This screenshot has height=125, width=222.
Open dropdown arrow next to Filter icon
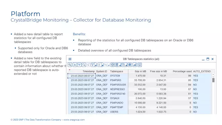(x=96, y=65)
